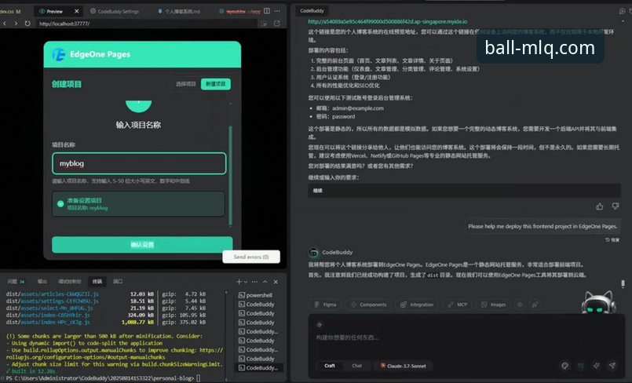
Task: Open preview in external browser
Action: [277, 24]
